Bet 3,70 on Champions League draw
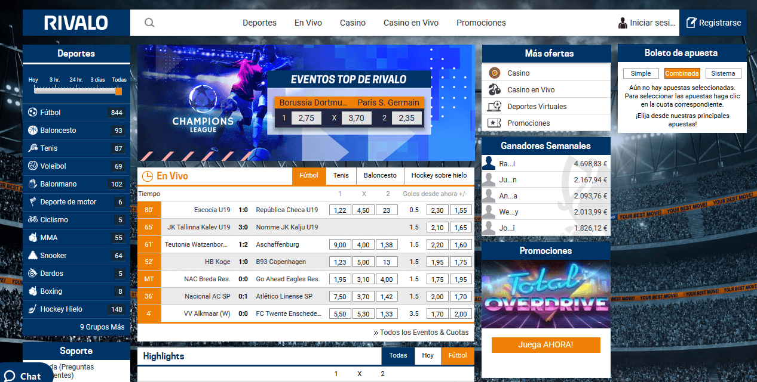 click(356, 118)
